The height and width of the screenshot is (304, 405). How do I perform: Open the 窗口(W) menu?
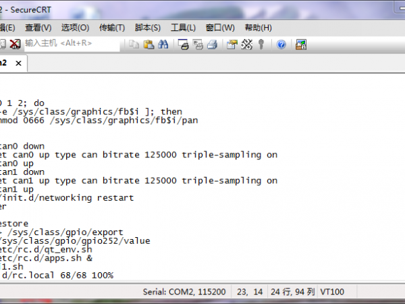coord(220,28)
